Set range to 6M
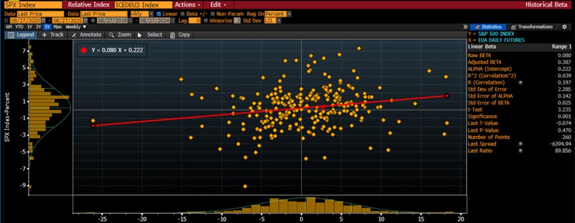This screenshot has width=575, height=223. point(9,27)
